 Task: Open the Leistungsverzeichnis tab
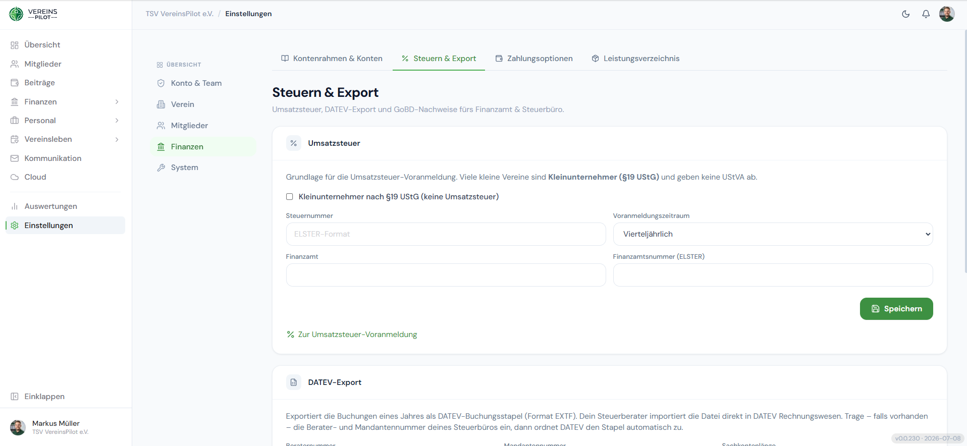(635, 59)
